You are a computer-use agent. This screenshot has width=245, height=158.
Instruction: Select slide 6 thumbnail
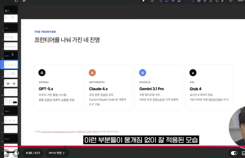(x=11, y=55)
